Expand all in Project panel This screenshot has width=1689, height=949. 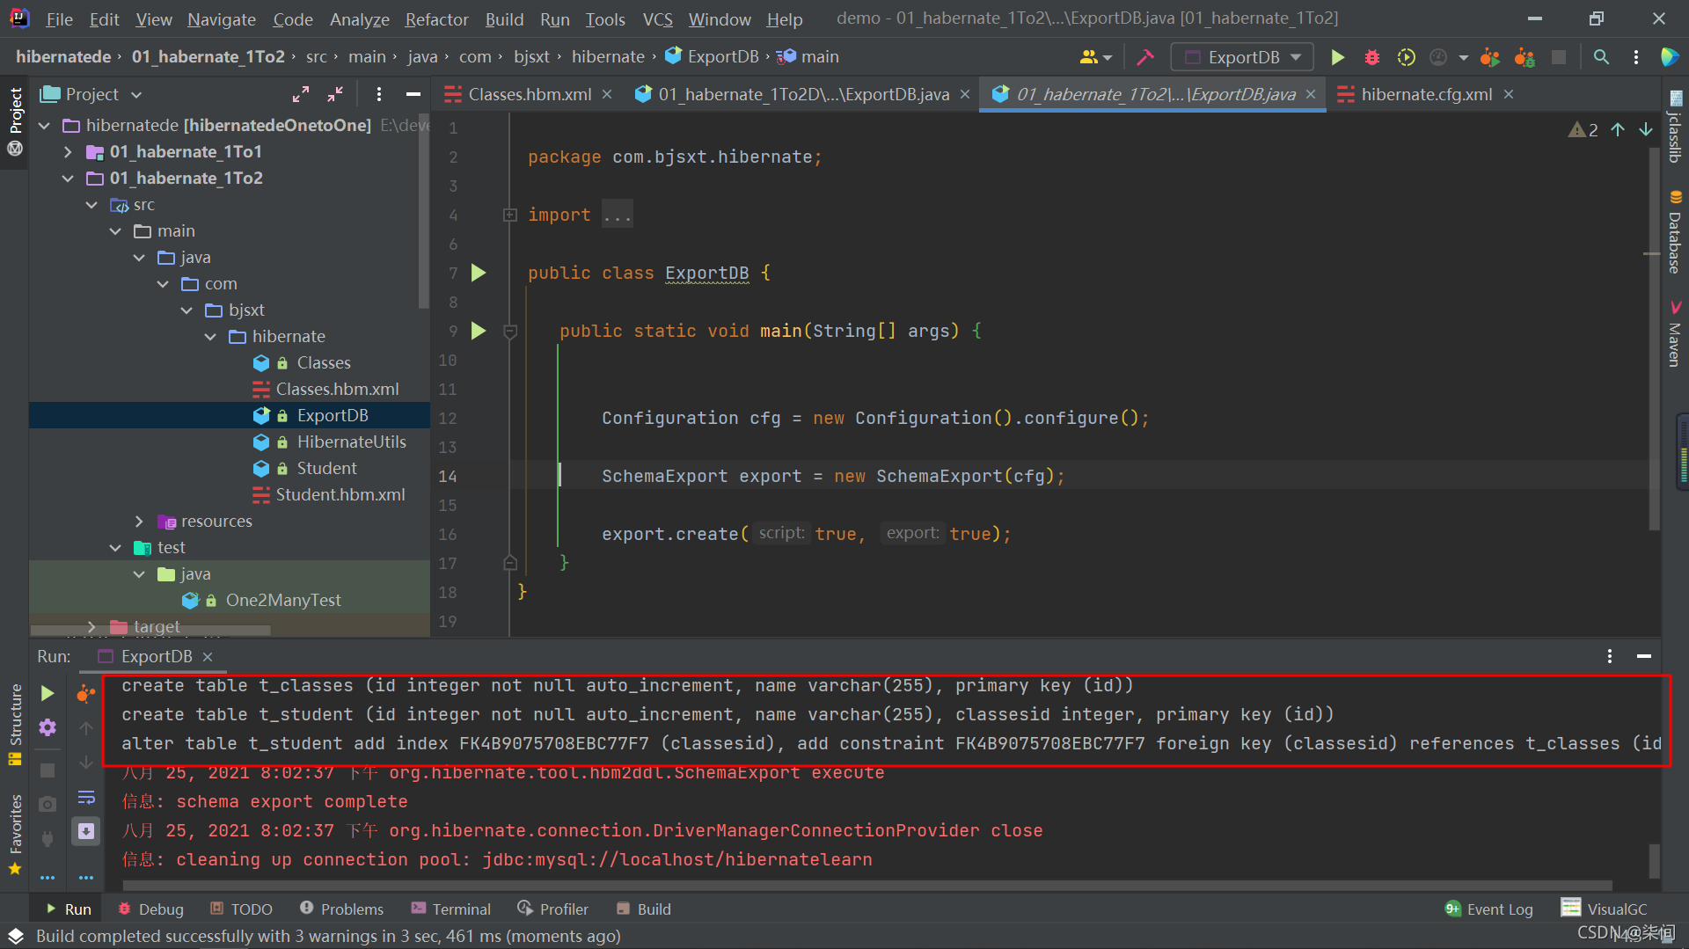coord(301,94)
